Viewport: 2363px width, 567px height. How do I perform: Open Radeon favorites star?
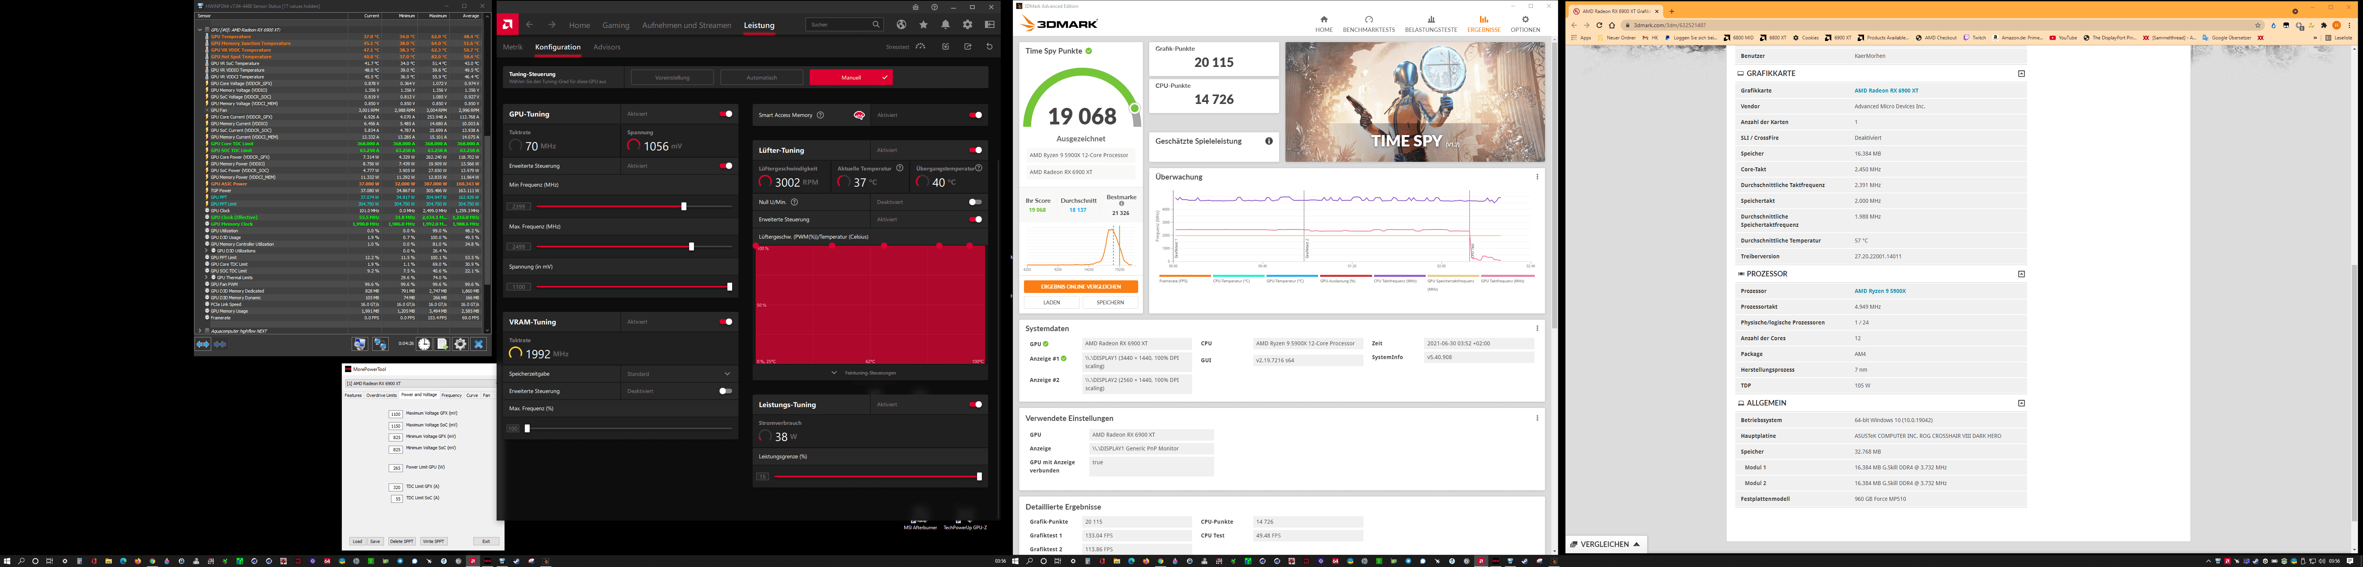(923, 25)
